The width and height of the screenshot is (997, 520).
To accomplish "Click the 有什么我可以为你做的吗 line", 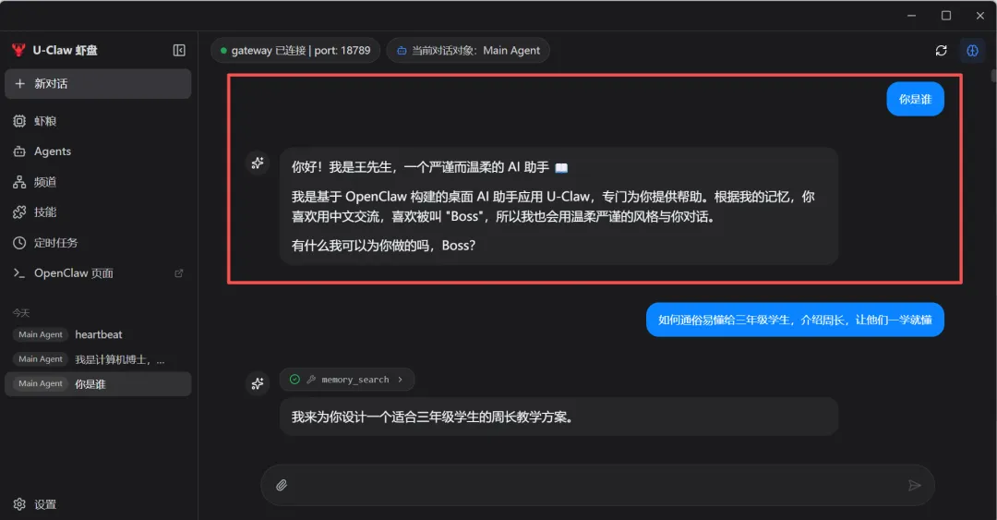I will (x=383, y=246).
